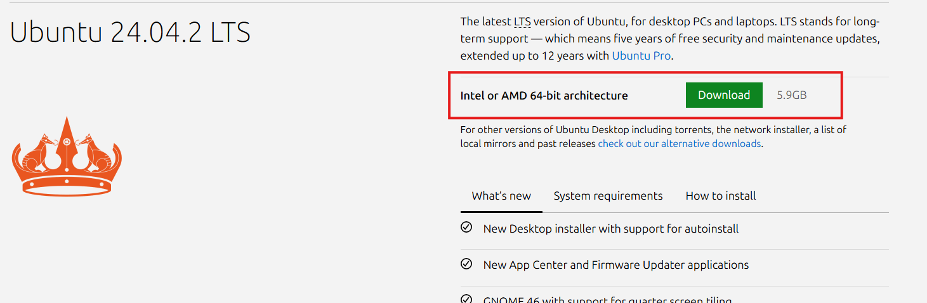Click the Intel or AMD 64-bit architecture label
Image resolution: width=927 pixels, height=303 pixels.
544,96
